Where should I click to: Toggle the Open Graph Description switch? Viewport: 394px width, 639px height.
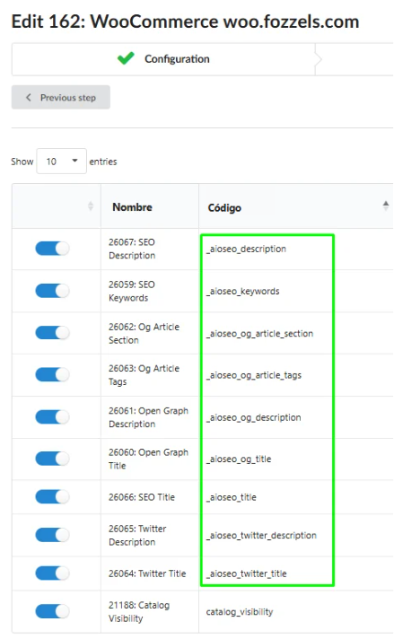(x=52, y=417)
